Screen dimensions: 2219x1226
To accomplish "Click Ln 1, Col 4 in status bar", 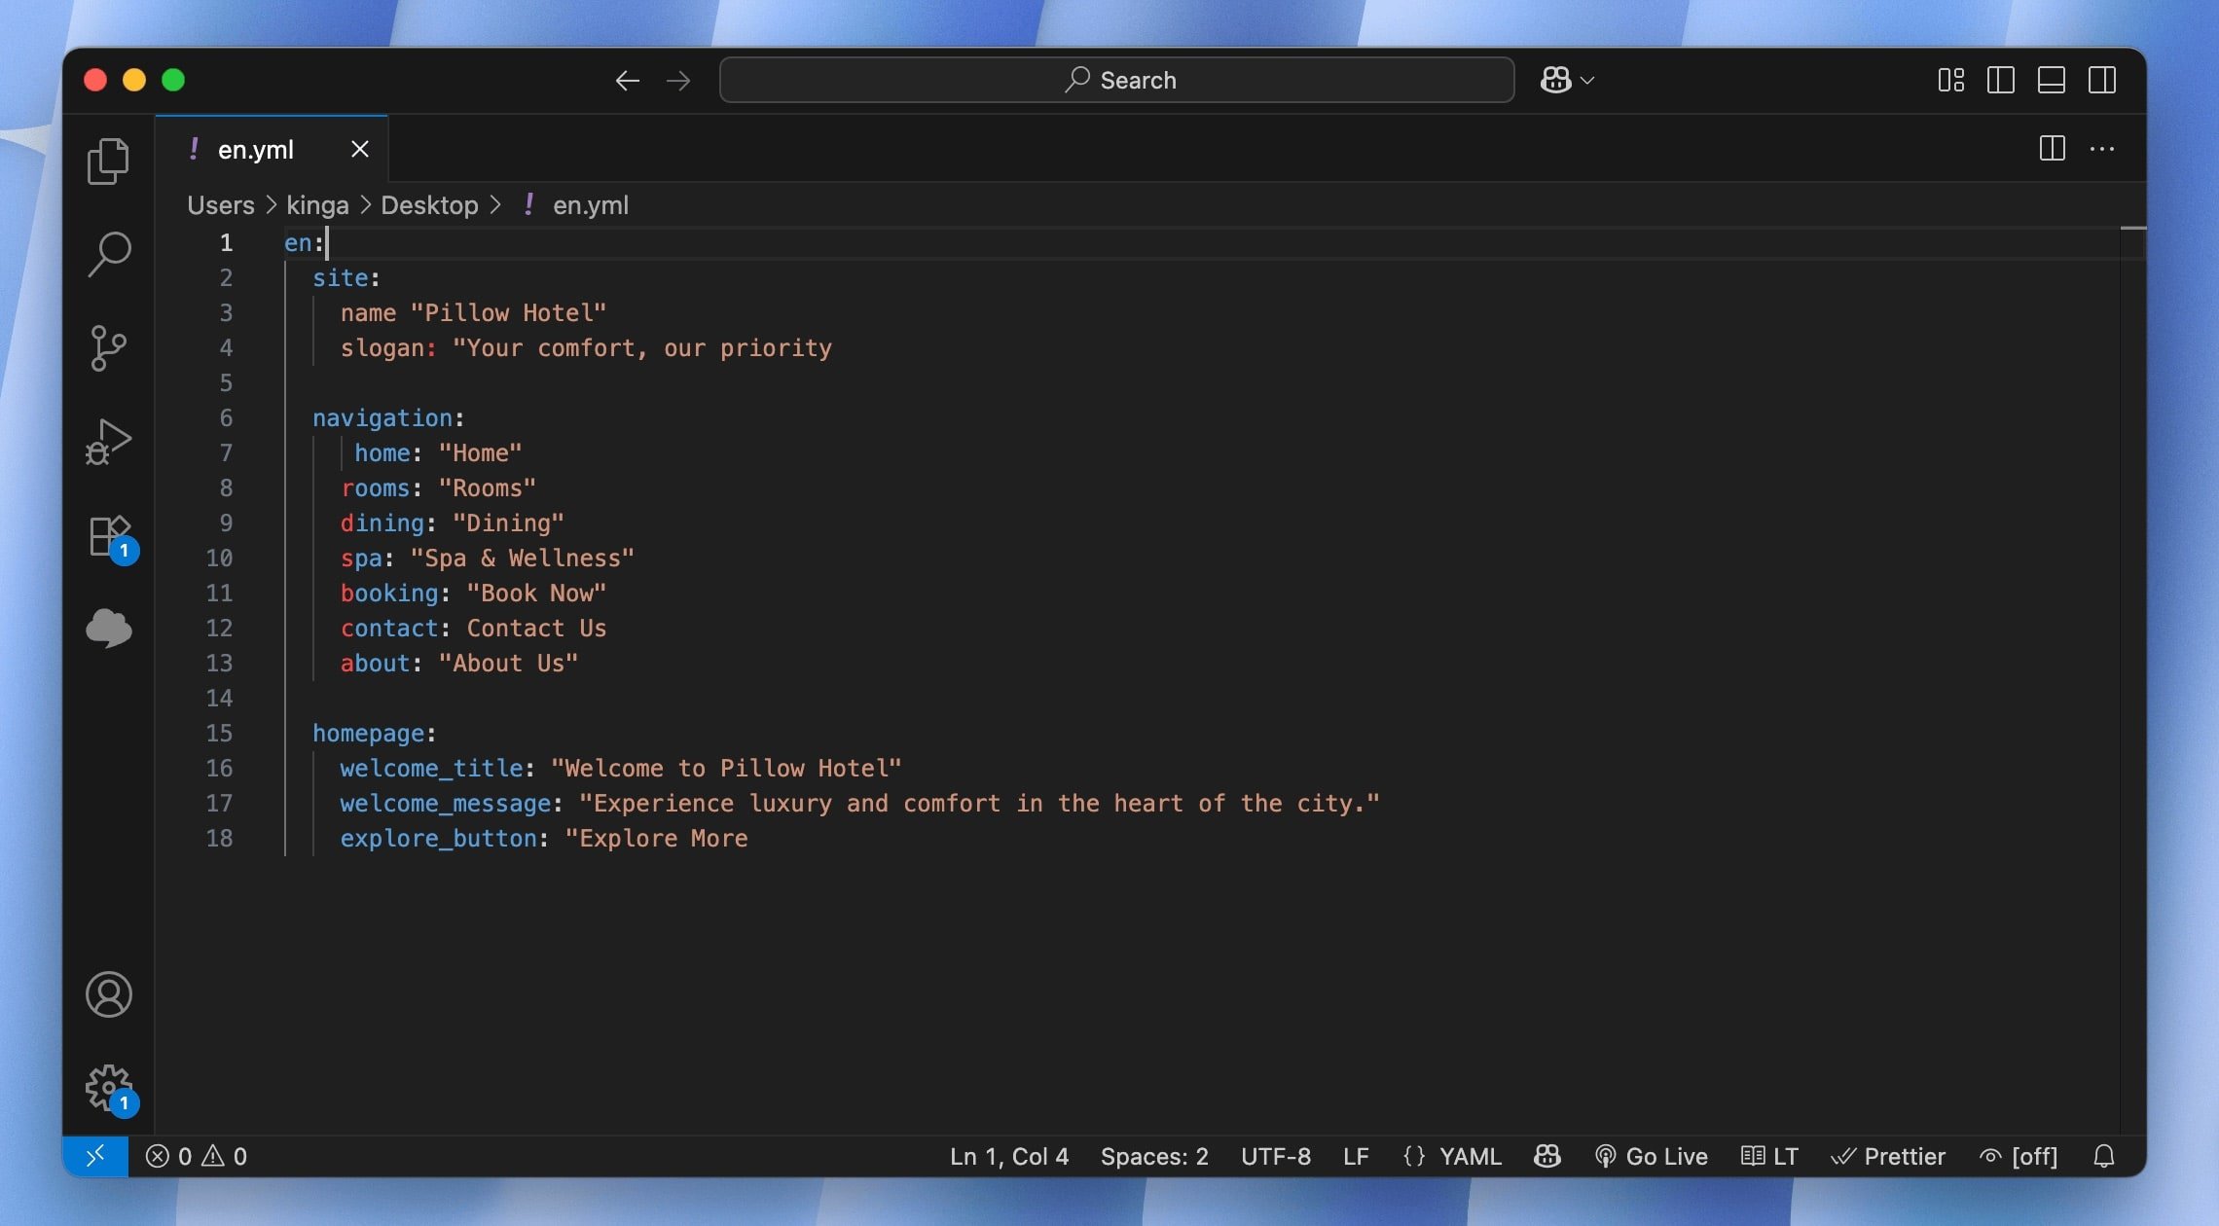I will [1009, 1156].
